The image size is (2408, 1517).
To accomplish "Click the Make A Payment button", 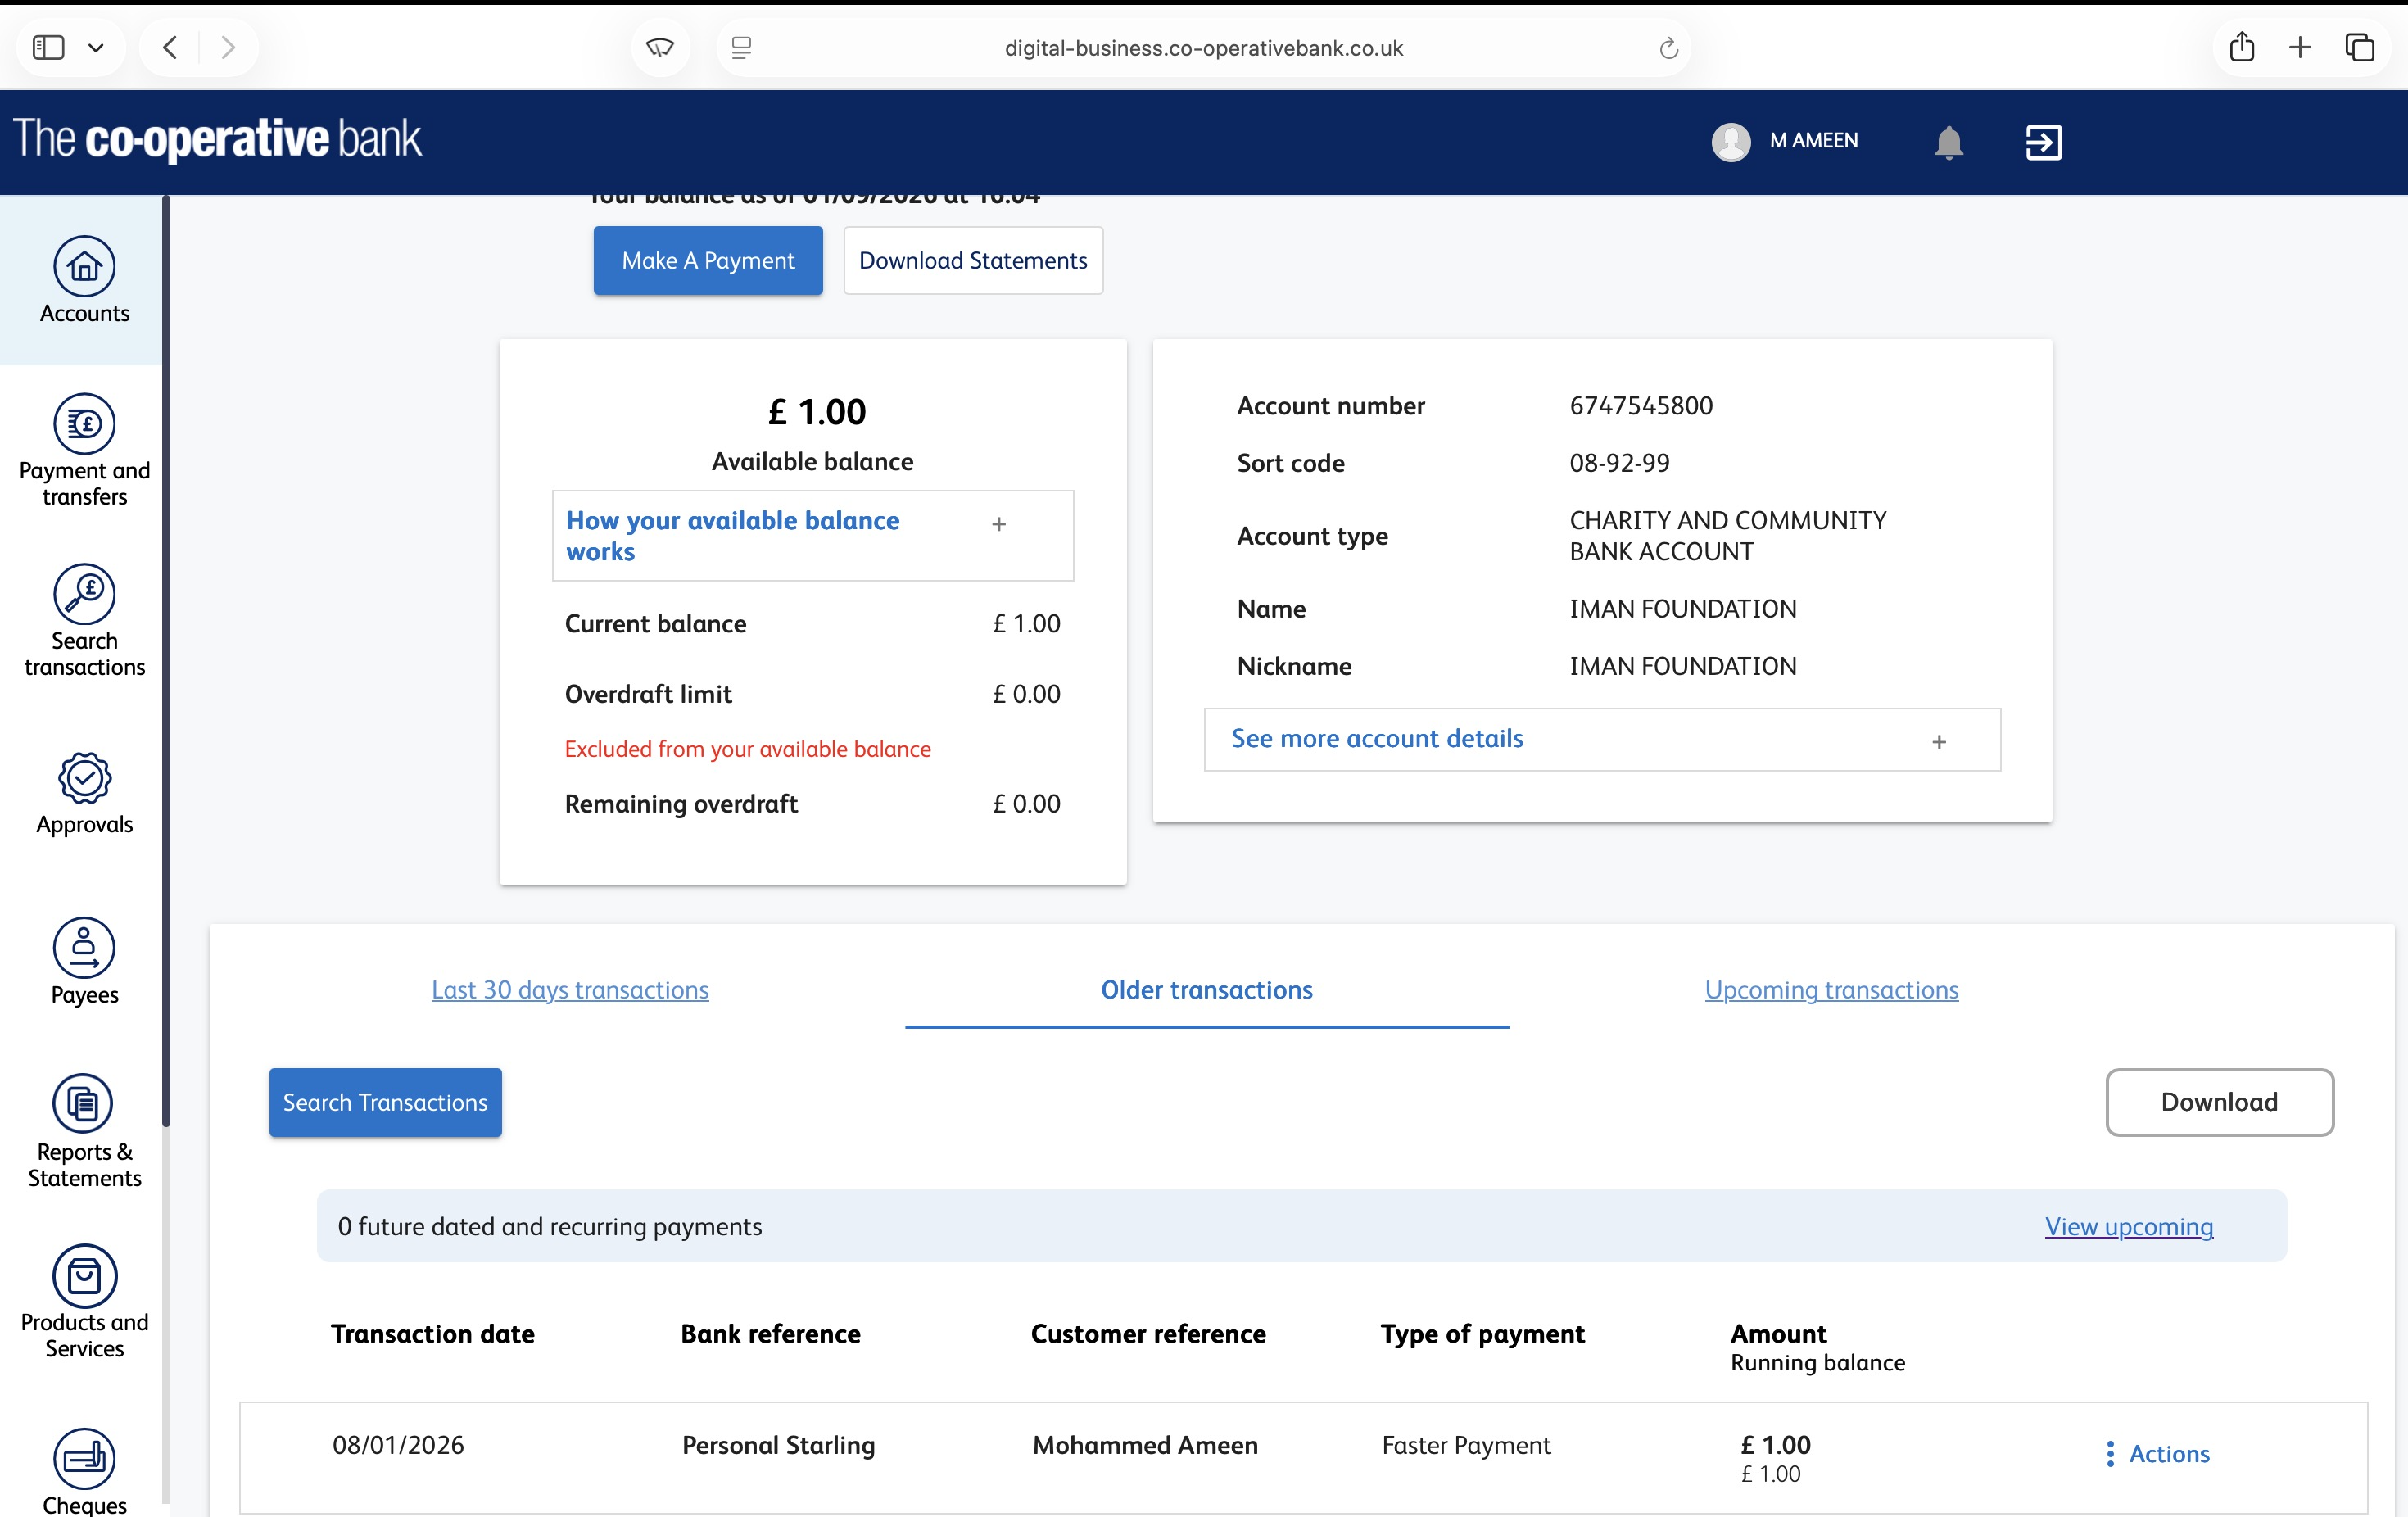I will 708,261.
